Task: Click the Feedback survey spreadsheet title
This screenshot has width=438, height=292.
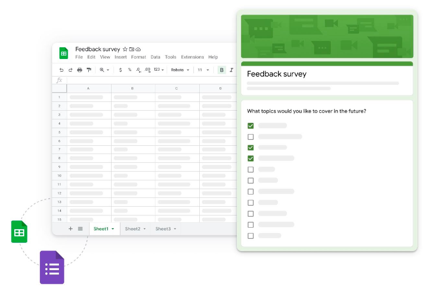Action: [x=98, y=49]
